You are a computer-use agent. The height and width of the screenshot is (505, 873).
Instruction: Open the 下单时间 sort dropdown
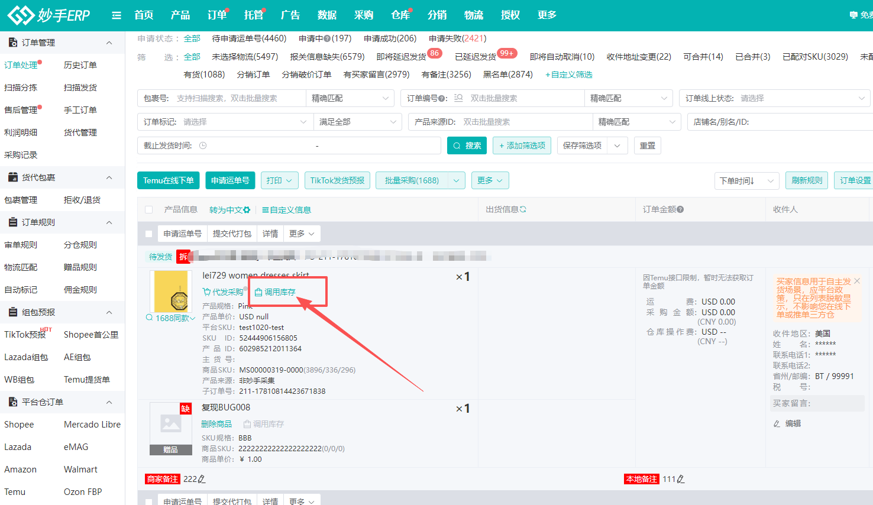click(x=746, y=180)
